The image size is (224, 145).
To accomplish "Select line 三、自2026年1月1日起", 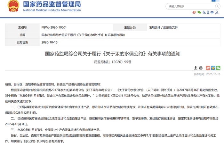I will 56,130.
